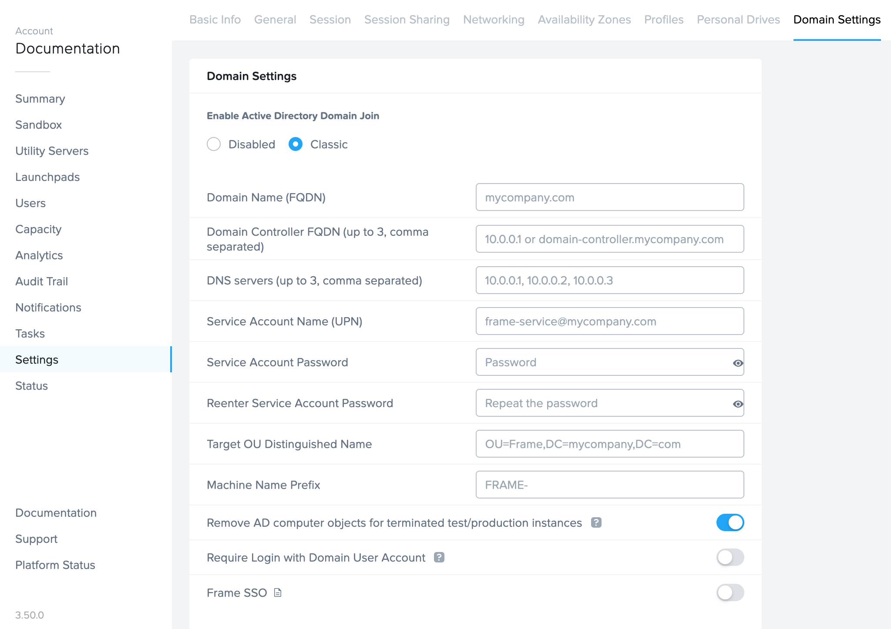The height and width of the screenshot is (629, 891).
Task: Disable Remove AD computer objects toggle
Action: point(730,522)
